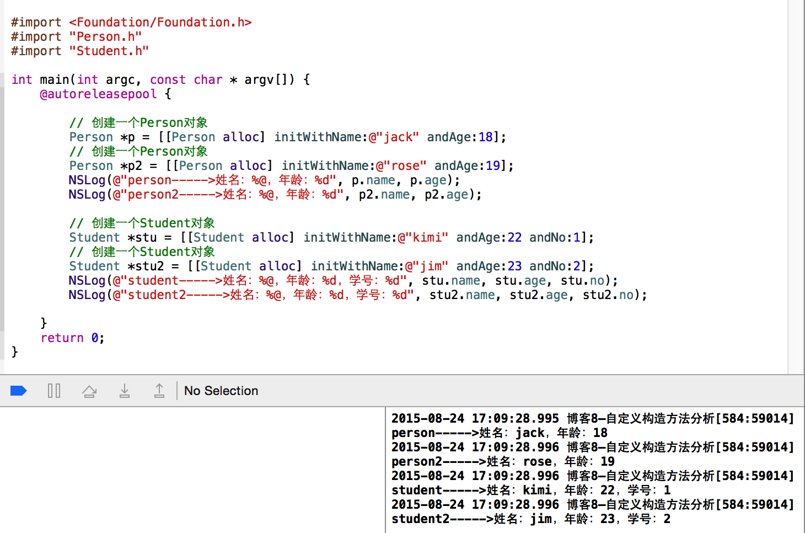
Task: Click the Foundation/Foundation.h import line
Action: [131, 22]
